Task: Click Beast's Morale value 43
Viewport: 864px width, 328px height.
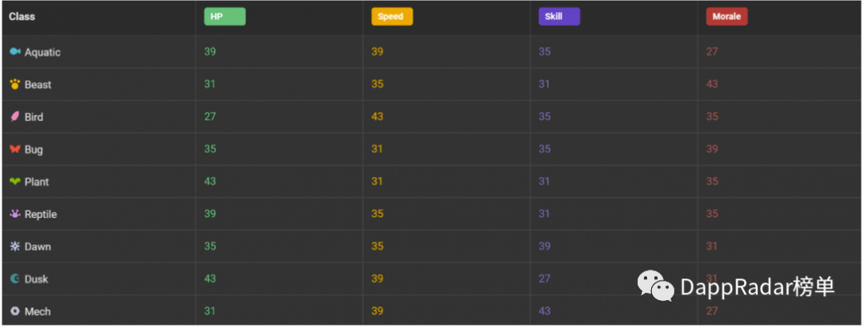Action: click(x=712, y=84)
